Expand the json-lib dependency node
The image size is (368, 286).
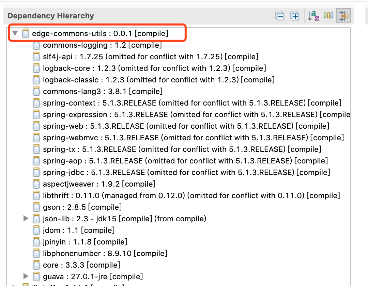pos(26,219)
